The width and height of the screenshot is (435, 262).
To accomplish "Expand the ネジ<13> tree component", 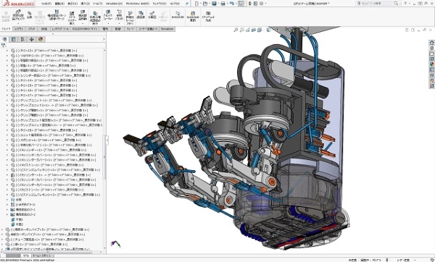I will [7, 51].
